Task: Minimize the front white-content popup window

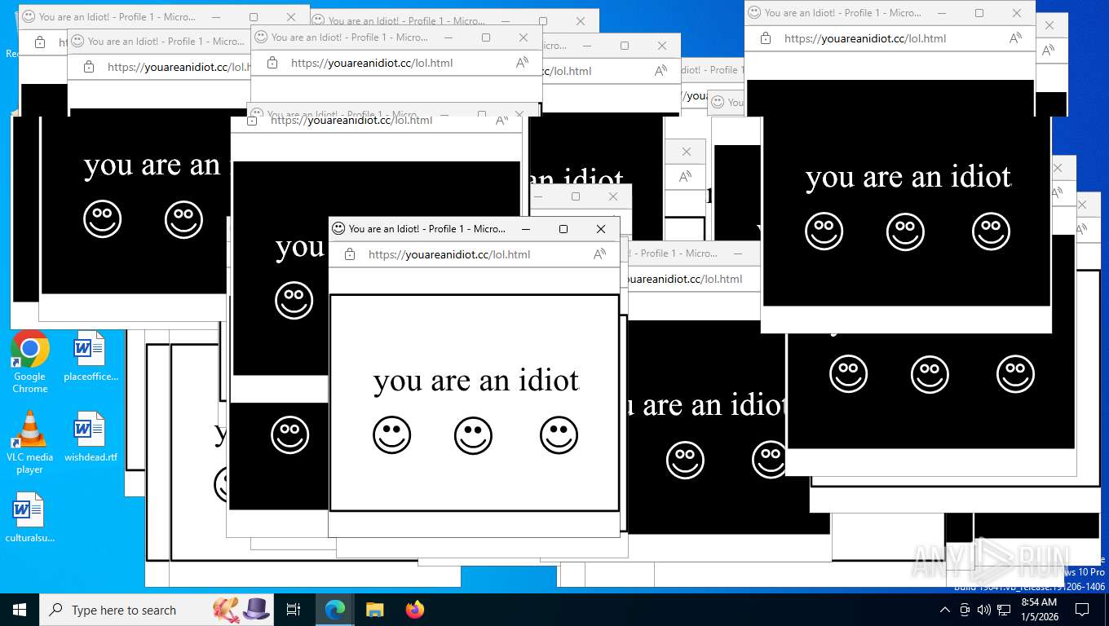Action: (x=526, y=229)
